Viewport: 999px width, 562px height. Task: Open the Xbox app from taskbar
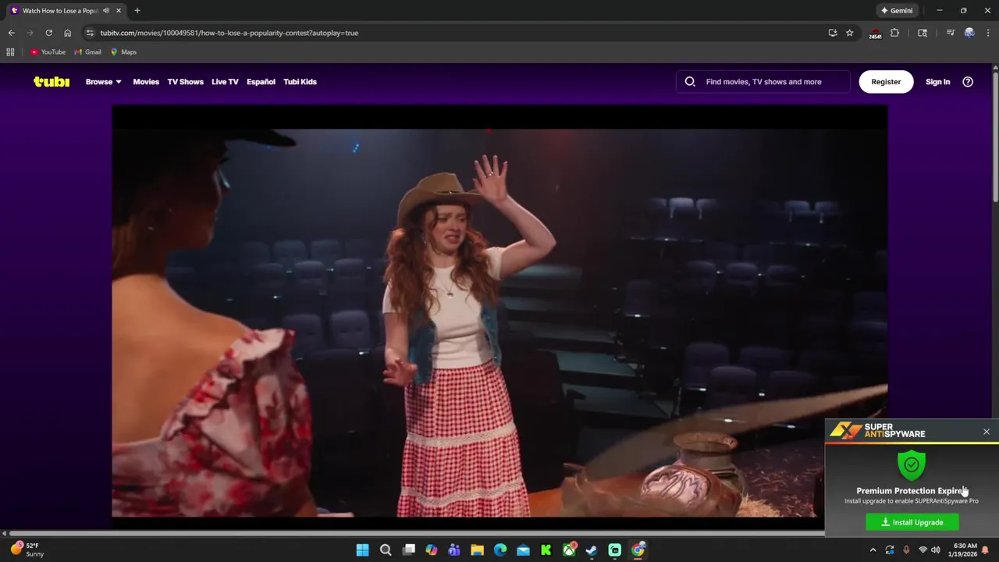coord(570,550)
